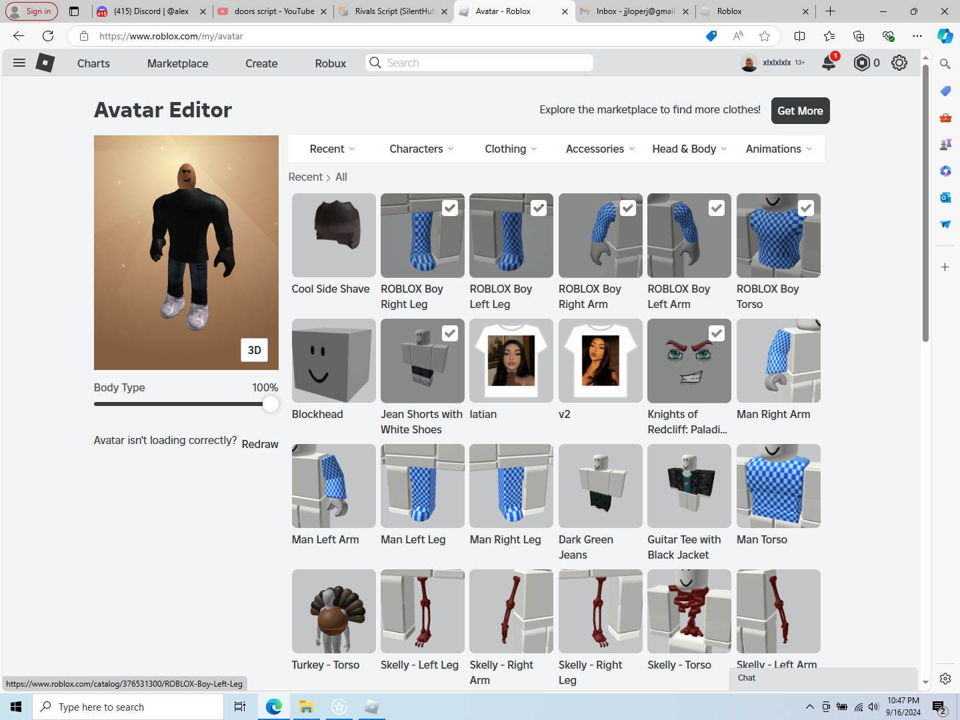
Task: Uncheck Jean Shorts with White Shoes
Action: coord(450,333)
